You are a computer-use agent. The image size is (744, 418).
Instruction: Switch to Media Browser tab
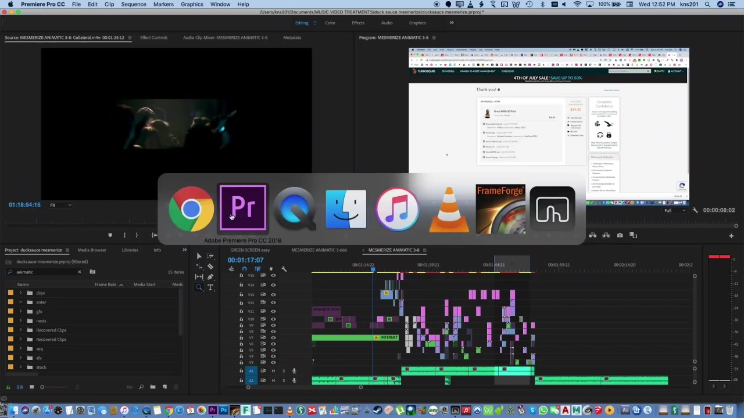click(92, 250)
